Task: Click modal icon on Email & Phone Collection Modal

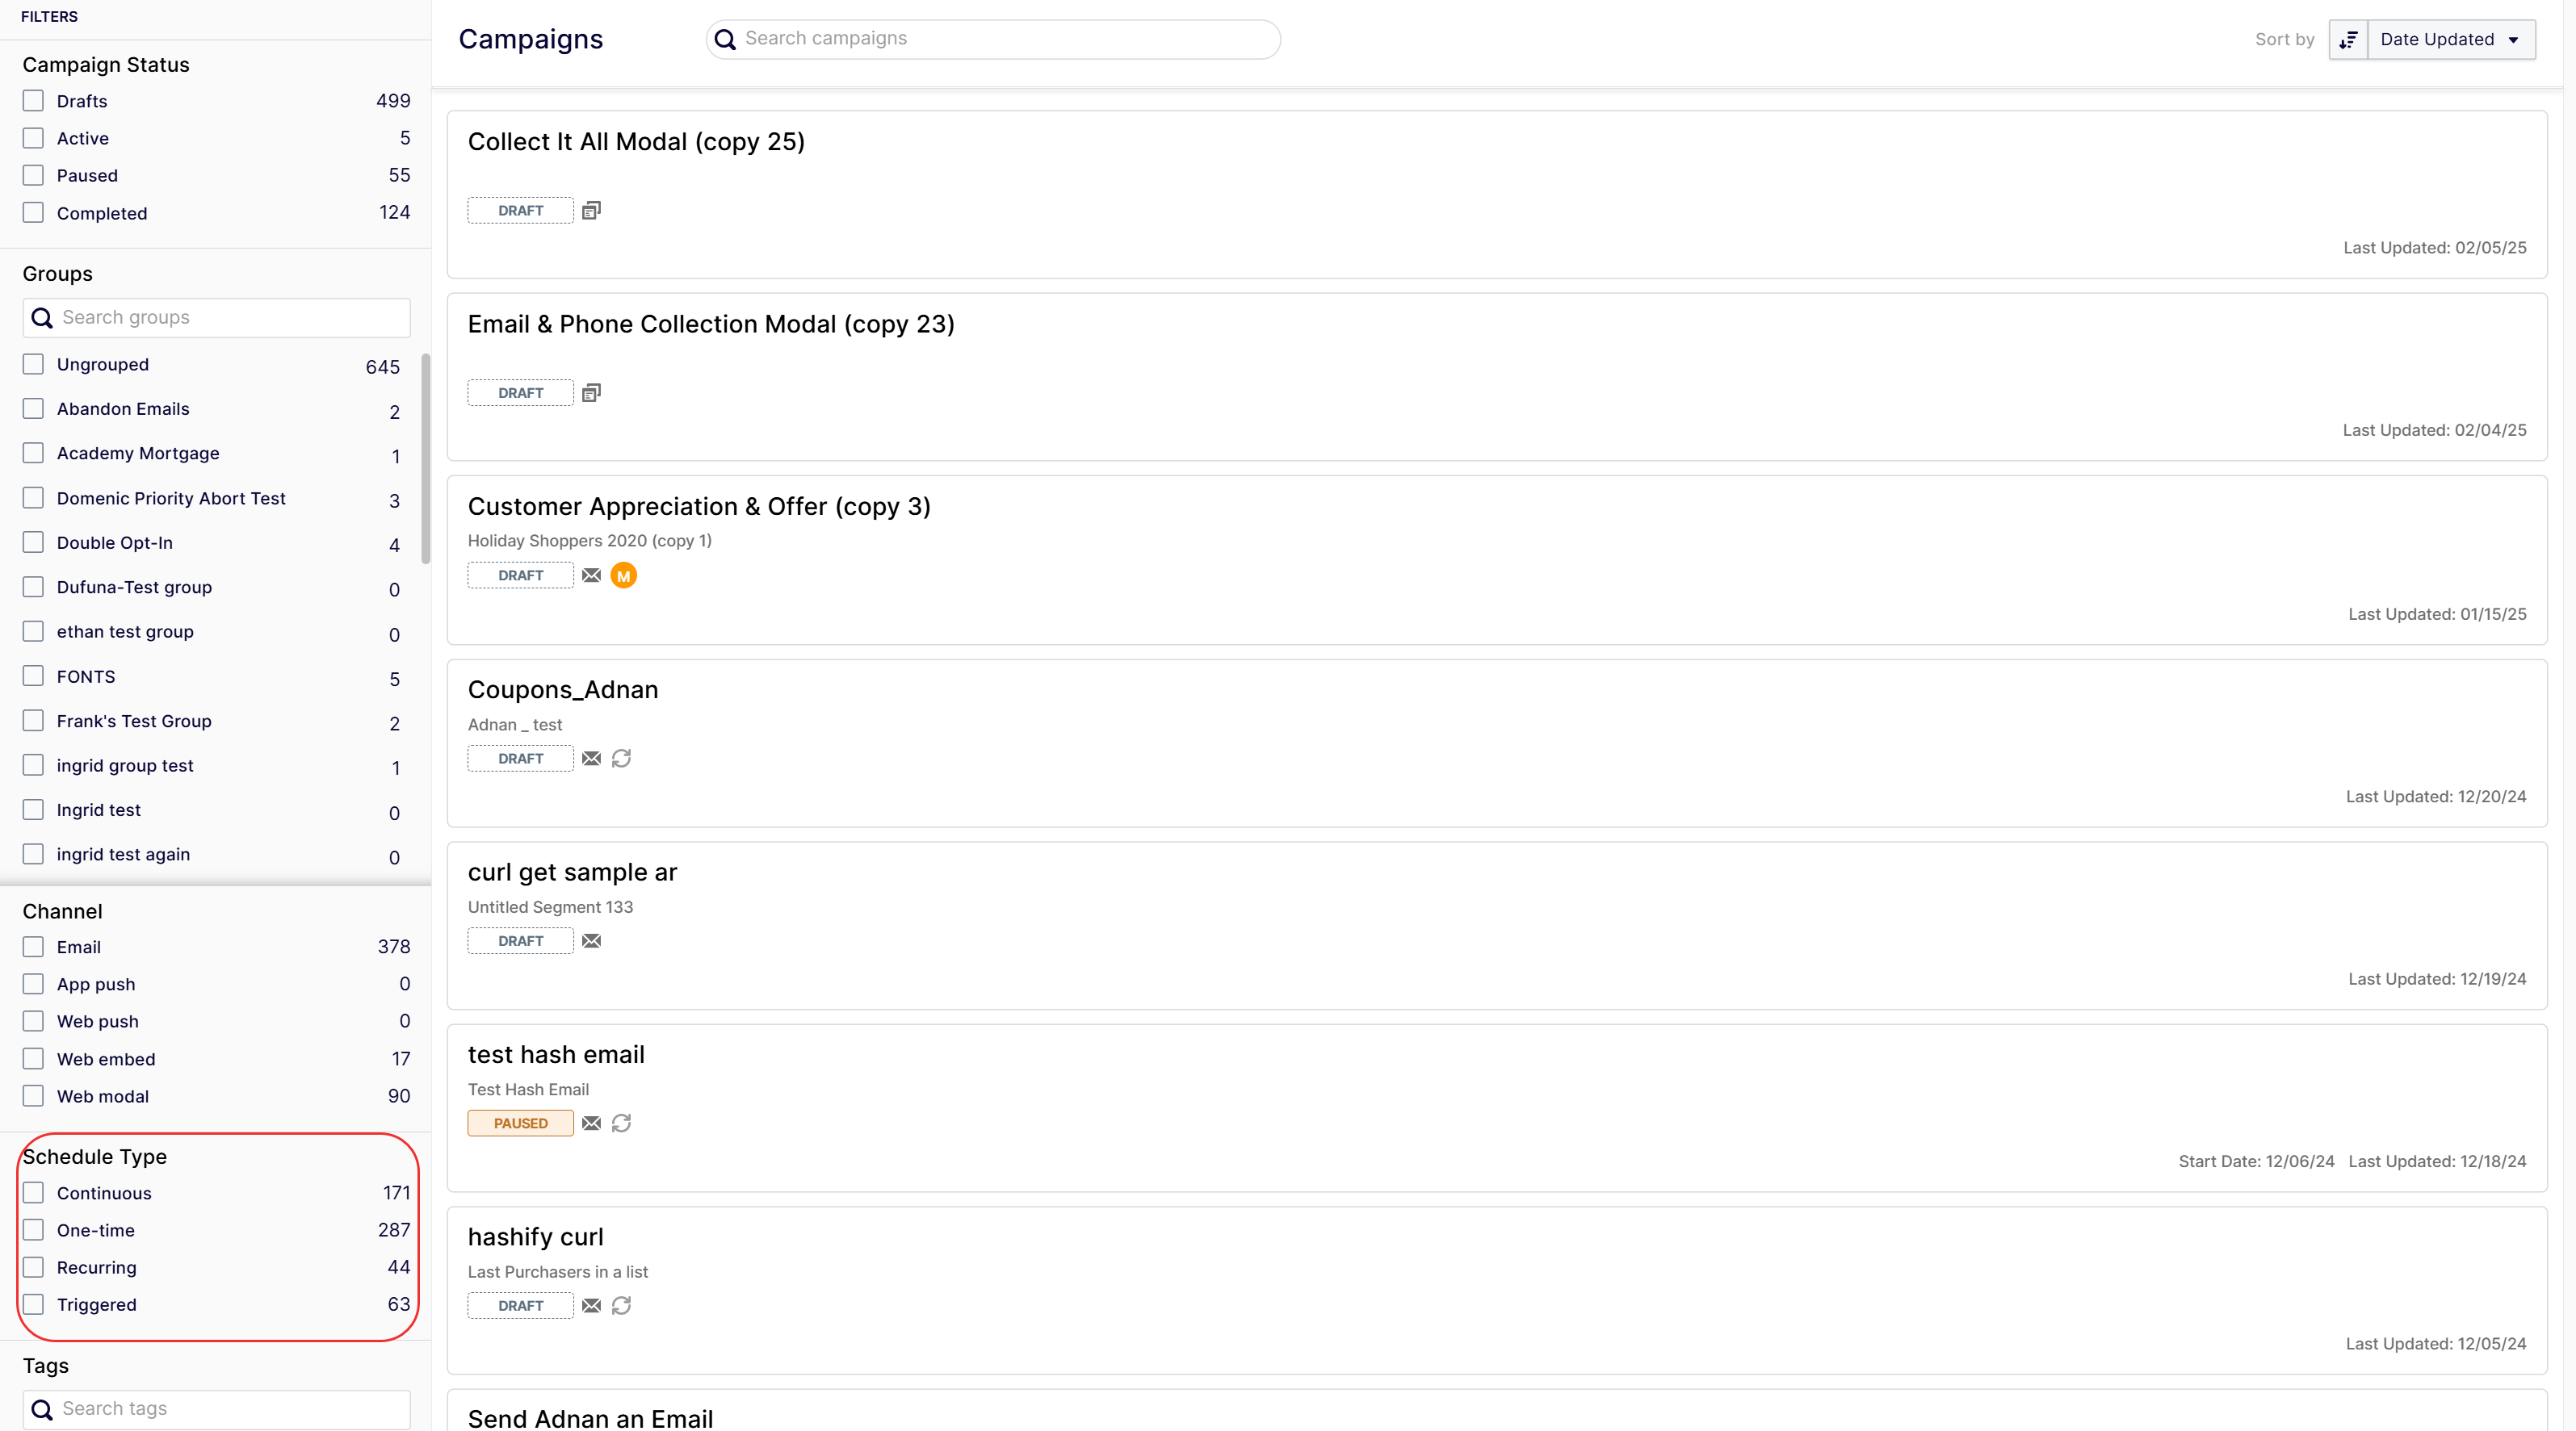Action: coord(591,393)
